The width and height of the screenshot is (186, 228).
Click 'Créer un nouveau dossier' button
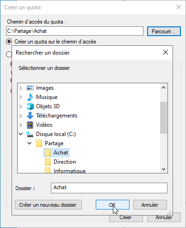tap(48, 205)
